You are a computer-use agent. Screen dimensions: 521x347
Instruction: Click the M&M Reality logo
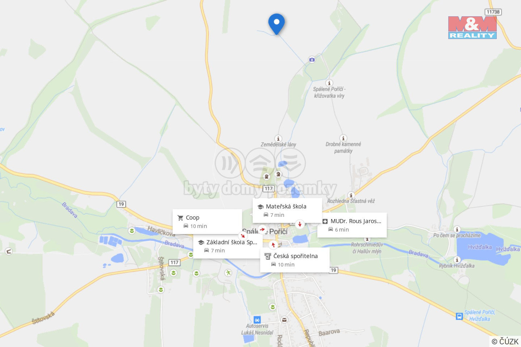pos(473,27)
